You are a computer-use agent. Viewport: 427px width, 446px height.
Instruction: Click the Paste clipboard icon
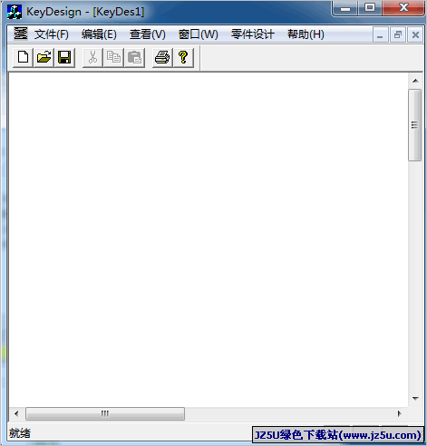coord(134,57)
